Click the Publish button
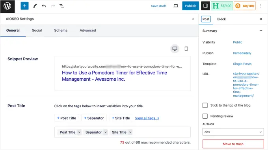The image size is (268, 150). coord(190,6)
